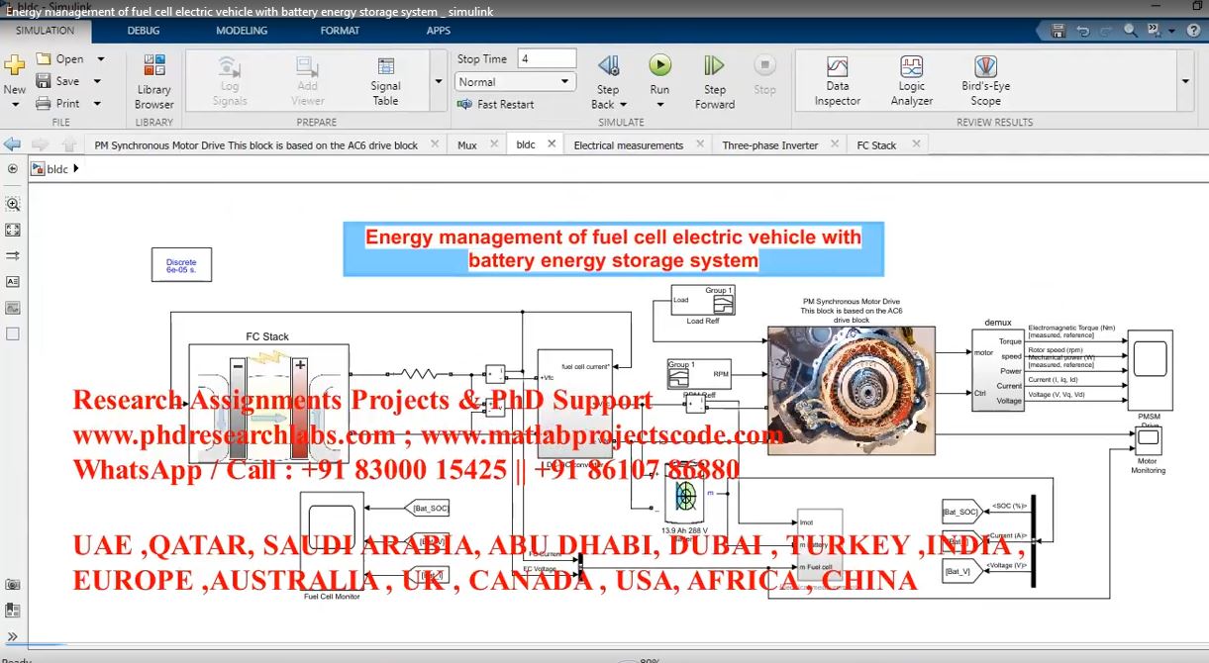Expand the Review Results gallery arrow
1209x663 pixels.
(1185, 82)
